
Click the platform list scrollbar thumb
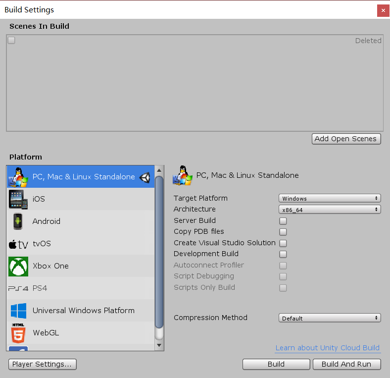click(x=159, y=252)
